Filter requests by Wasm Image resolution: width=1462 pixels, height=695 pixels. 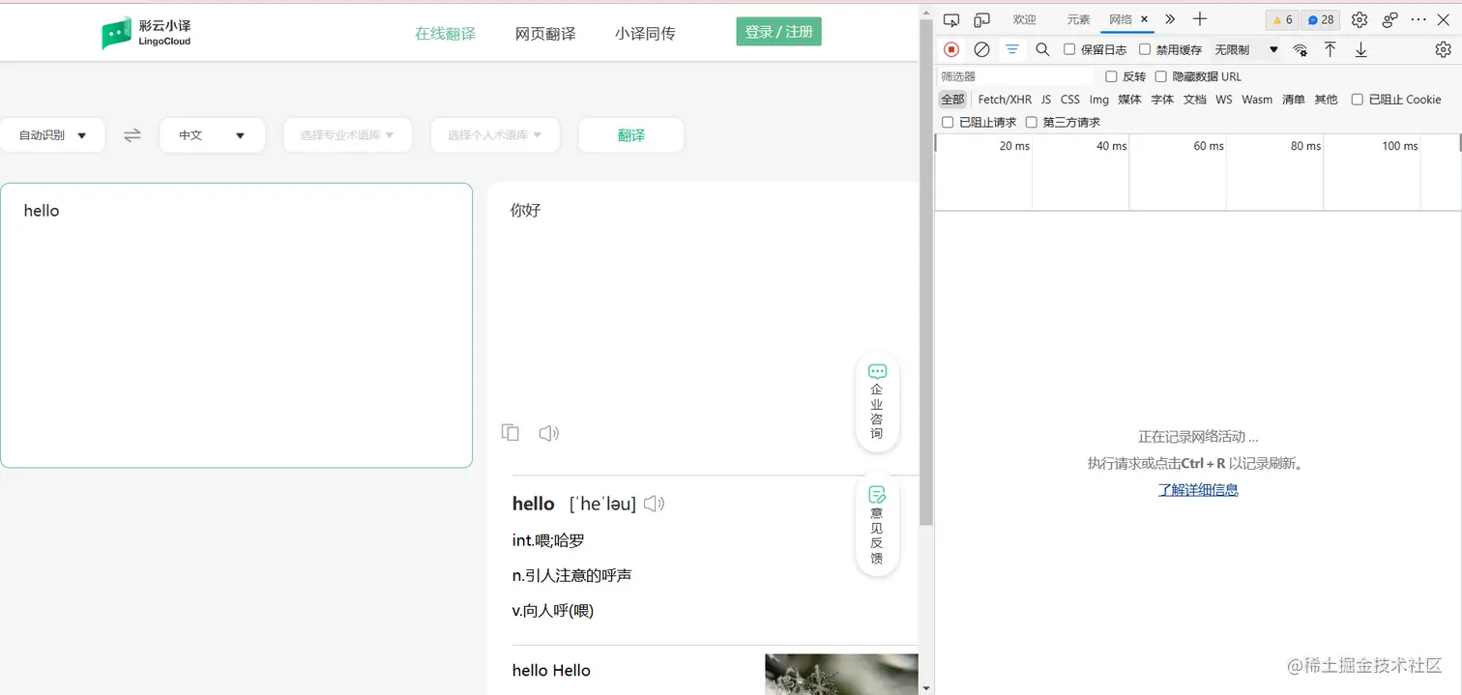point(1257,100)
